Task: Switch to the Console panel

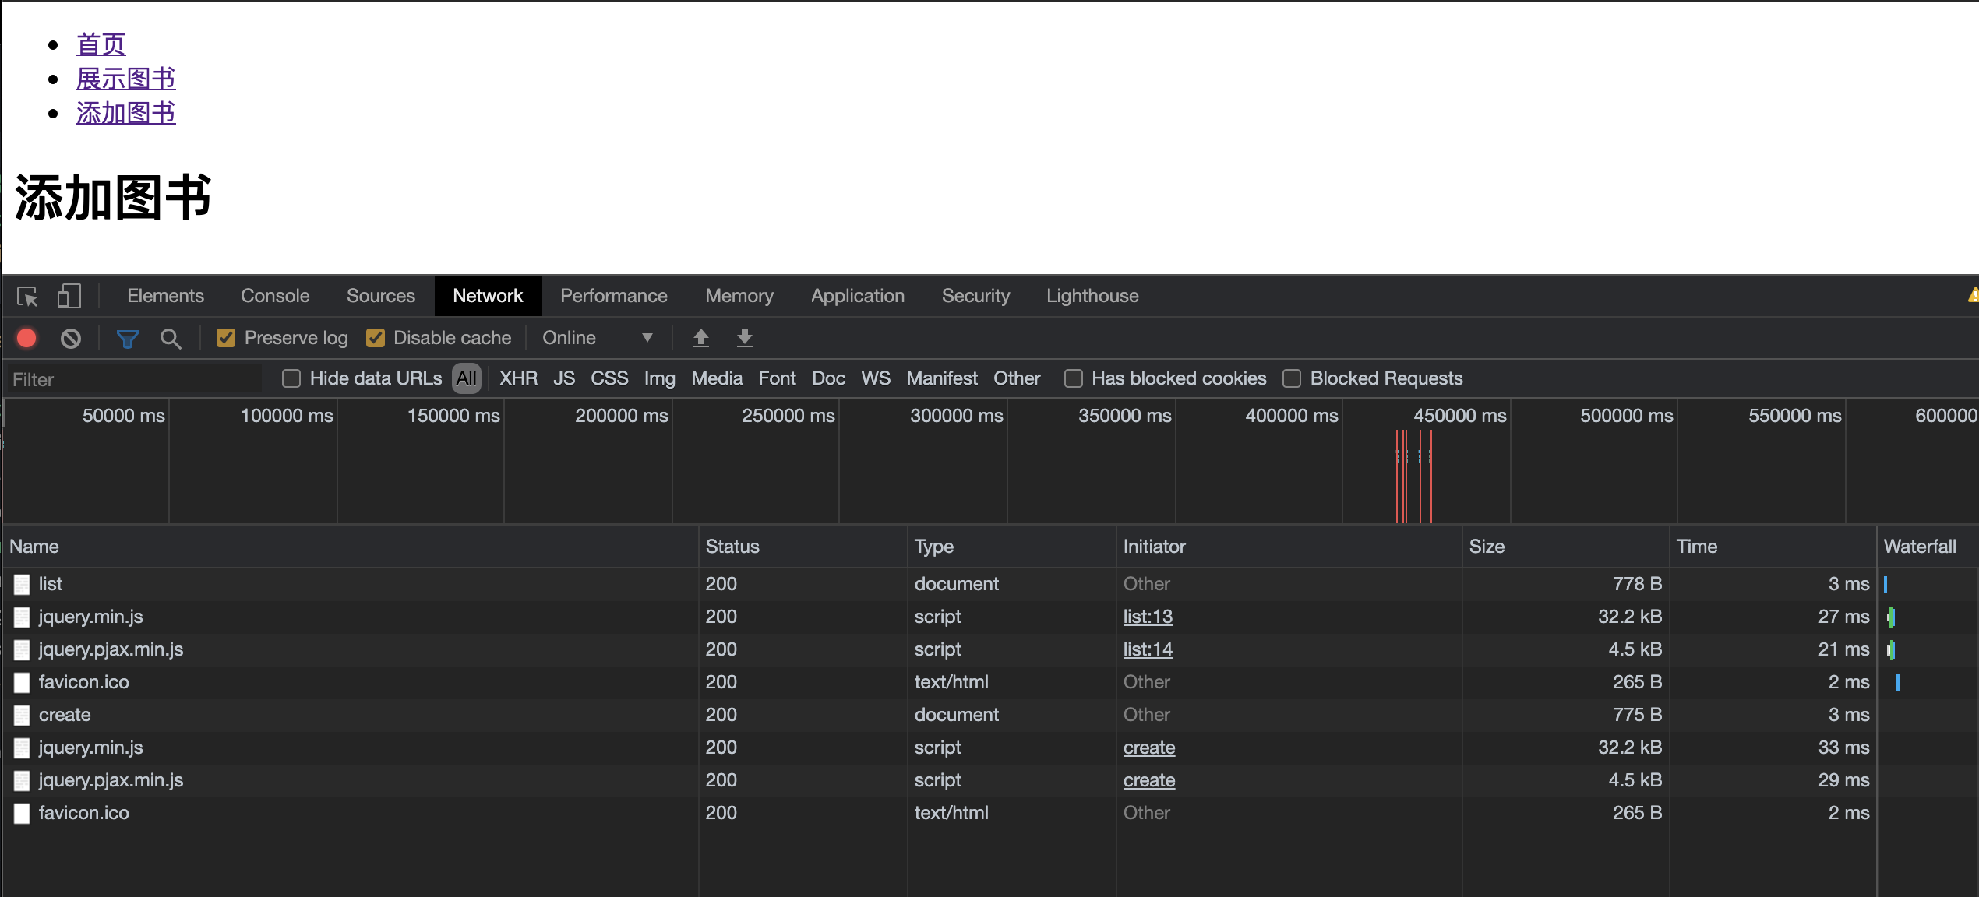Action: tap(274, 296)
